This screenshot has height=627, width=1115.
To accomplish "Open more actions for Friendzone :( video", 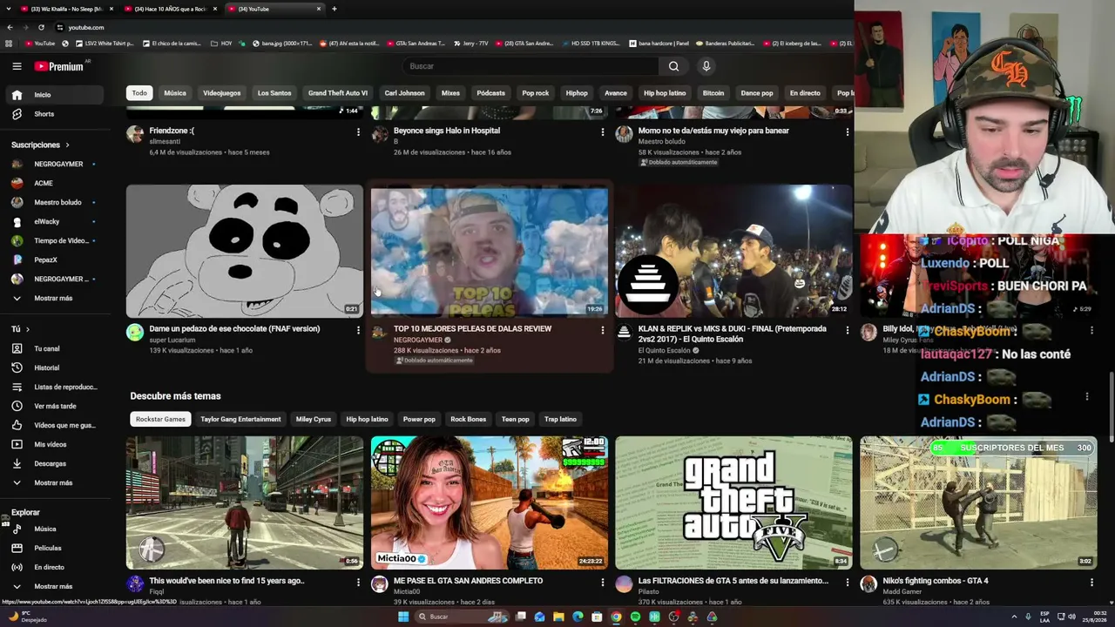I will [358, 131].
